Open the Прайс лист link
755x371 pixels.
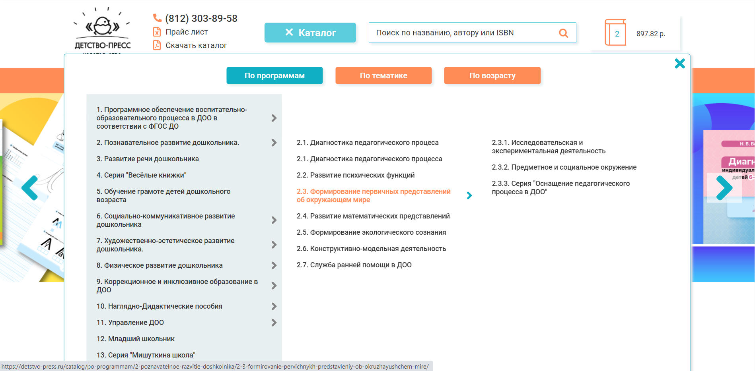[x=186, y=32]
